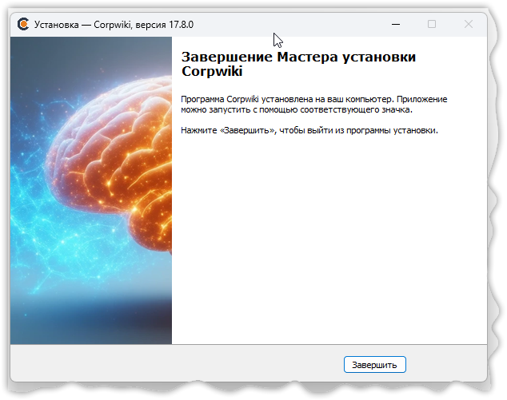Click the grey footer right of «Завершить»
The width and height of the screenshot is (507, 400).
[448, 364]
